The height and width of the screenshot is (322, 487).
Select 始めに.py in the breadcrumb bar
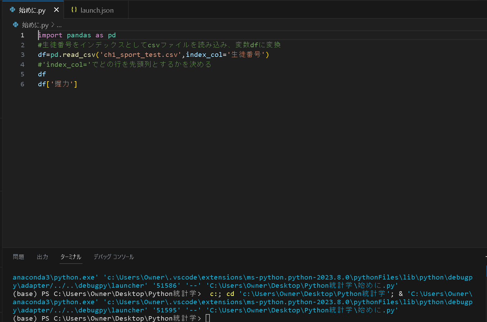[x=35, y=25]
